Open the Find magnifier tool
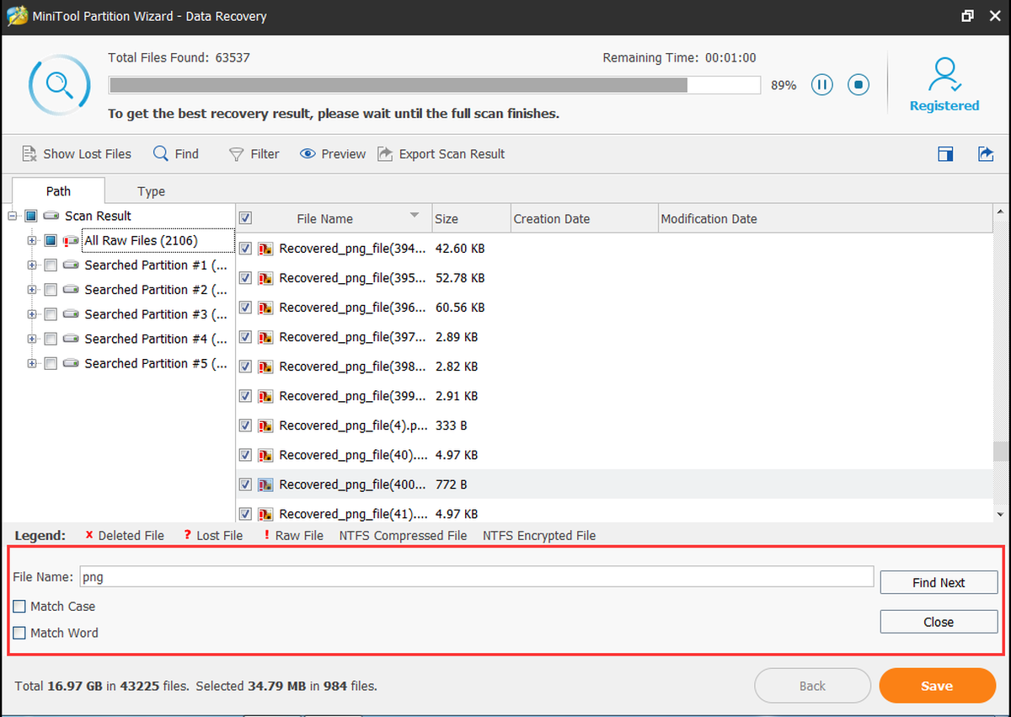This screenshot has height=717, width=1011. point(161,153)
